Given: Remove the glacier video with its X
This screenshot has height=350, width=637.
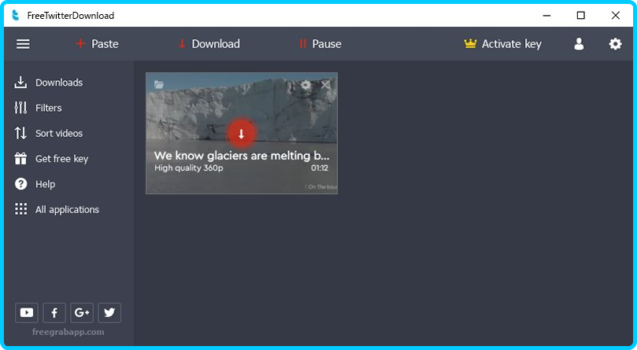Looking at the screenshot, I should click(x=325, y=84).
